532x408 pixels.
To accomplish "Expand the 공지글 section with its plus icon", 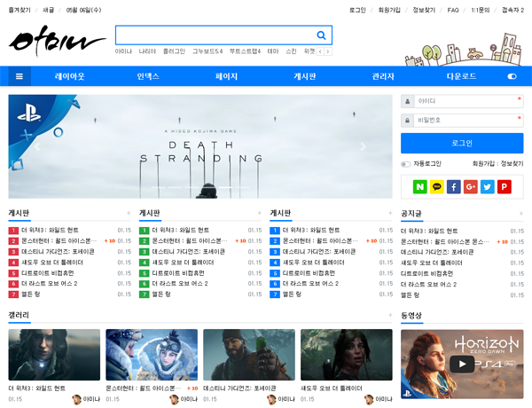I will tap(520, 214).
